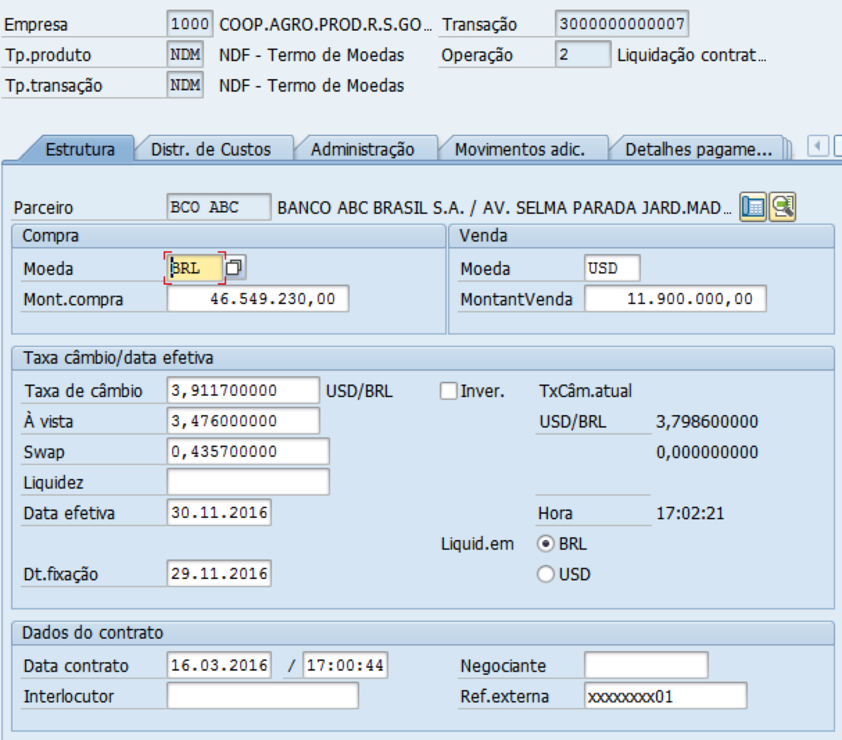Open the Administração tab
Viewport: 842px width, 740px height.
(x=362, y=149)
